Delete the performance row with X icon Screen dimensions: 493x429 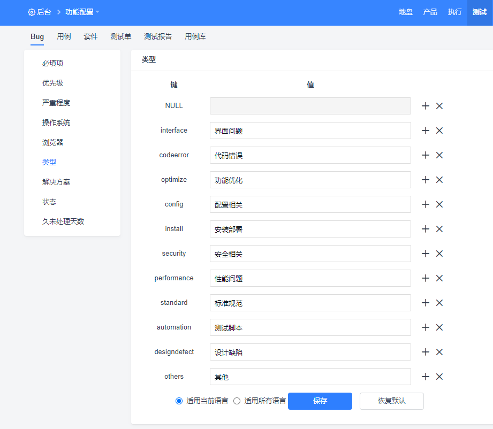coord(439,278)
